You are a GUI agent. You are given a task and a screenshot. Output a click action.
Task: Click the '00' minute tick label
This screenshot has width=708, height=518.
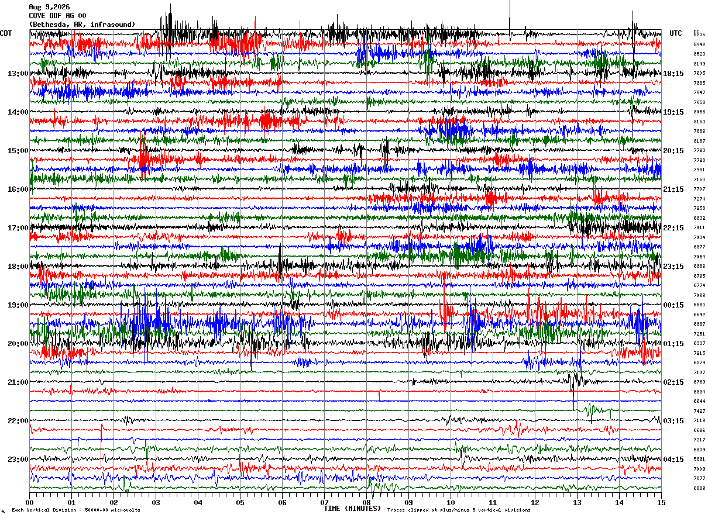pyautogui.click(x=29, y=503)
